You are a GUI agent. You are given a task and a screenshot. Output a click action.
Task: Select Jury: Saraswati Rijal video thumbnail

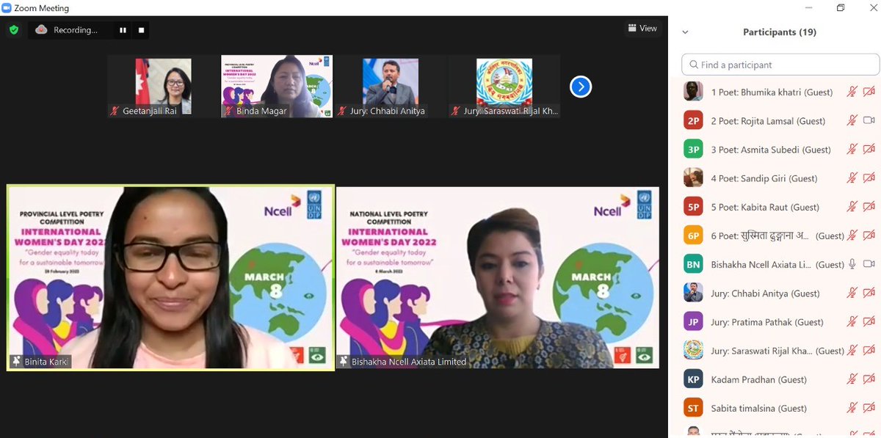click(504, 87)
